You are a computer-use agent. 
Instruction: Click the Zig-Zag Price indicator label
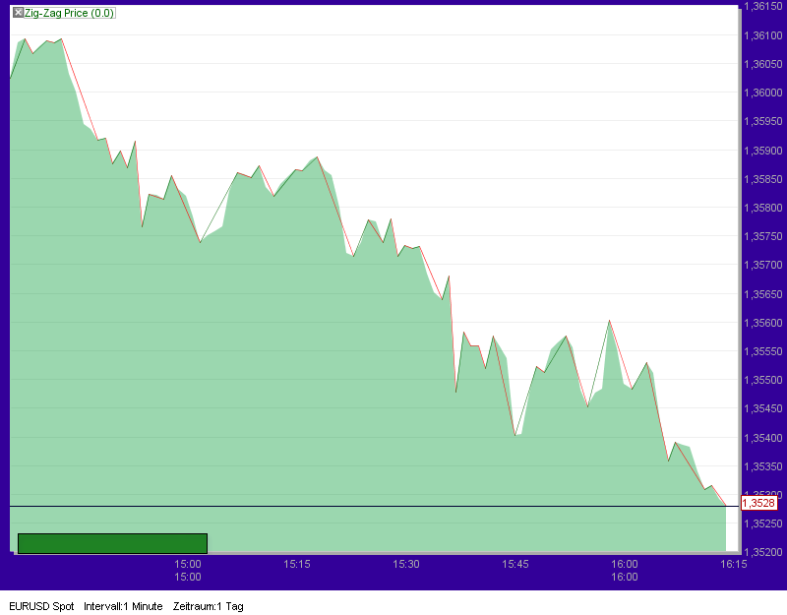69,14
